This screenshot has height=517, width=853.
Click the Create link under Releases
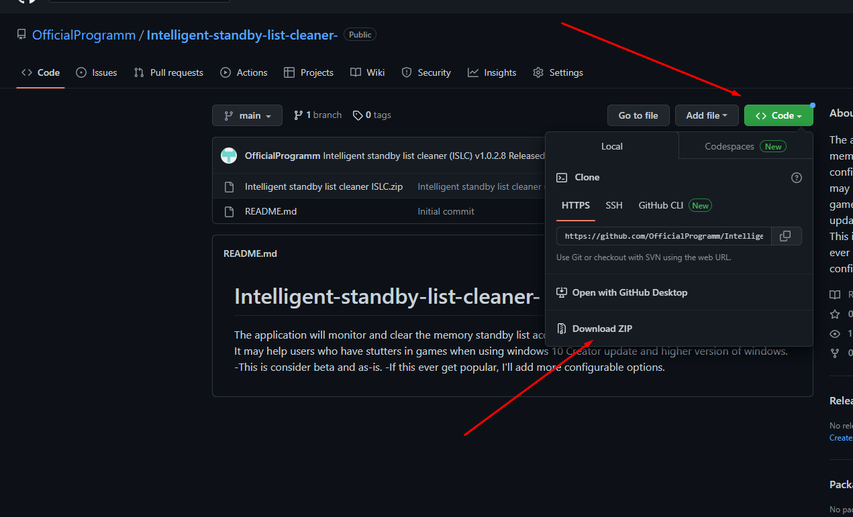click(841, 438)
